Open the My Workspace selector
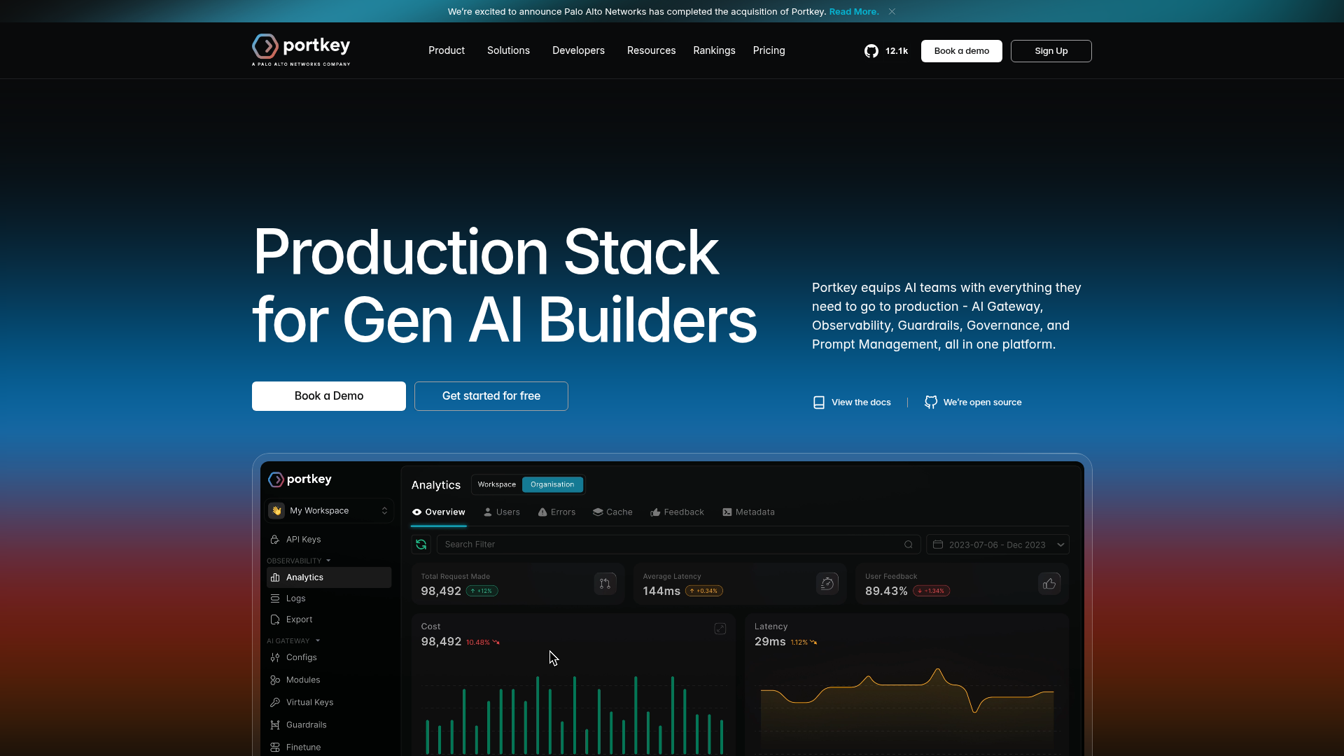Viewport: 1344px width, 756px height. coord(329,511)
